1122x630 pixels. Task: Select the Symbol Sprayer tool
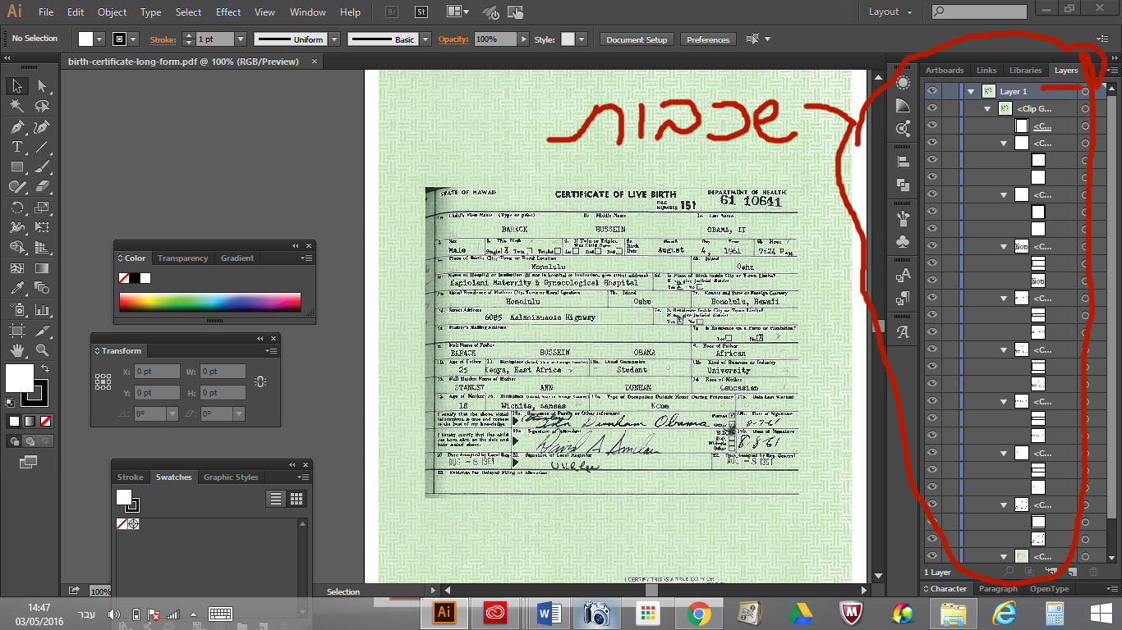17,309
